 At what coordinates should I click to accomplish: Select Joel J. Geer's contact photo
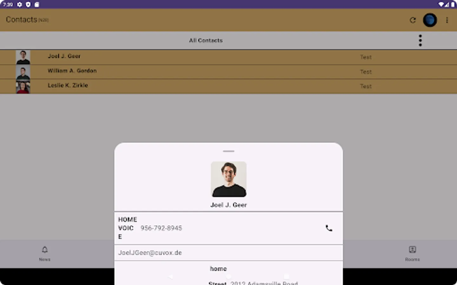(x=228, y=179)
